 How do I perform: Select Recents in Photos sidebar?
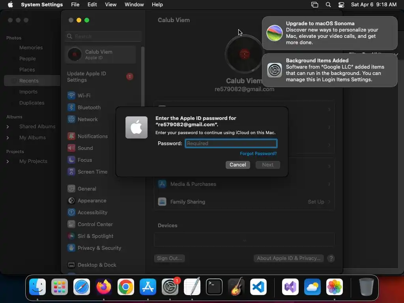click(32, 80)
